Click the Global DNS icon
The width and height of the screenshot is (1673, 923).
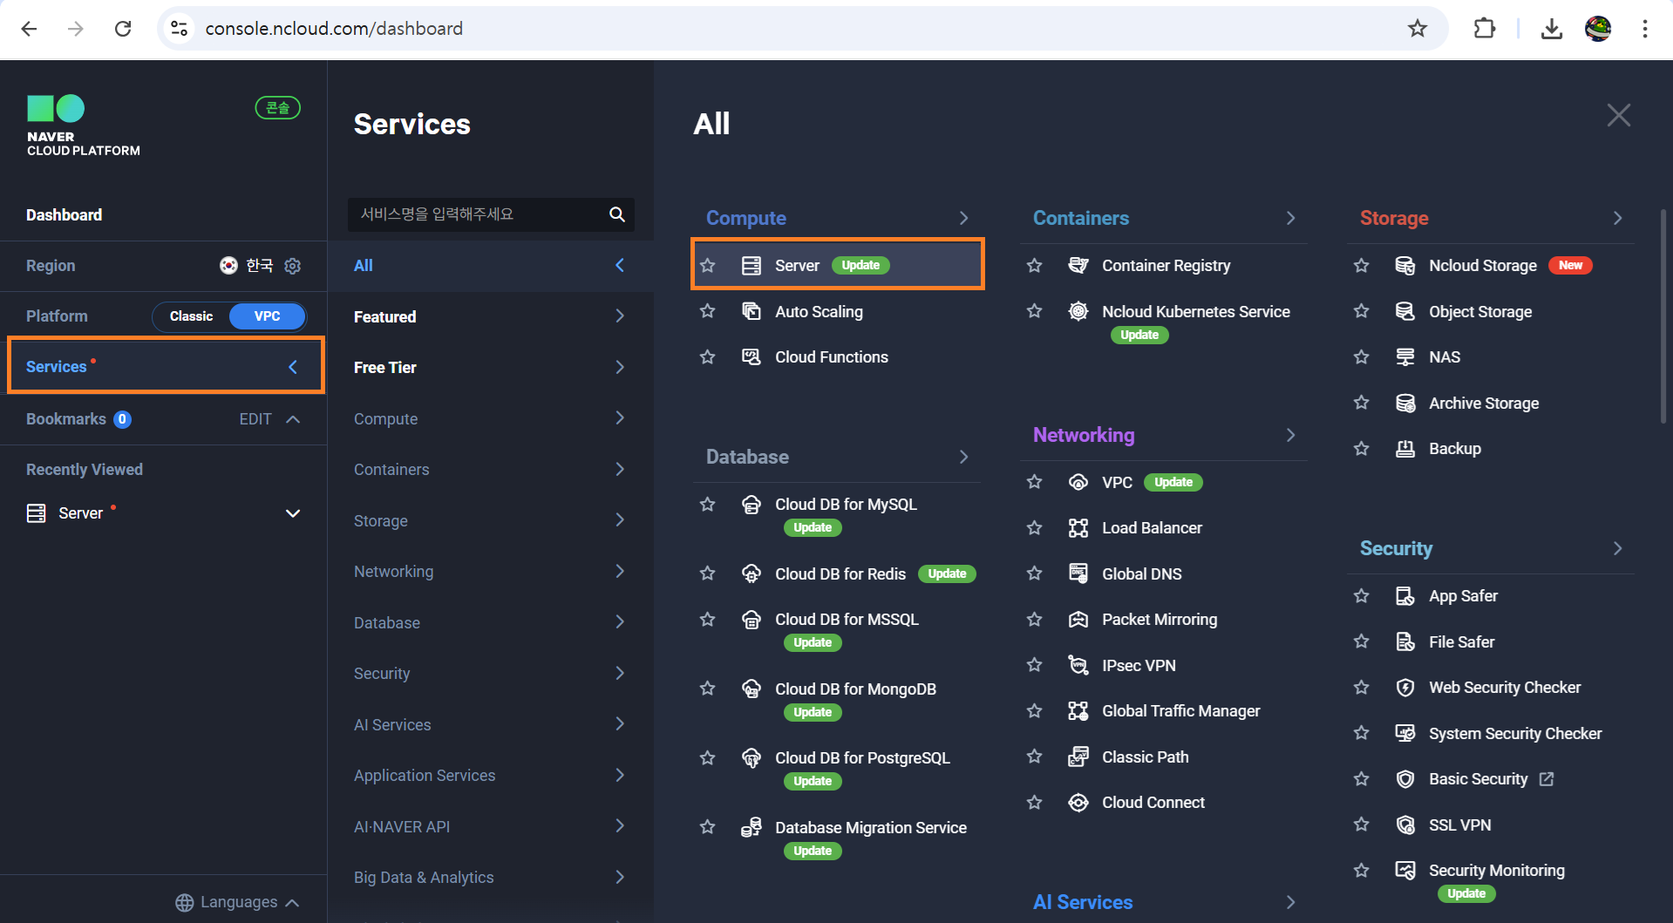pos(1078,573)
